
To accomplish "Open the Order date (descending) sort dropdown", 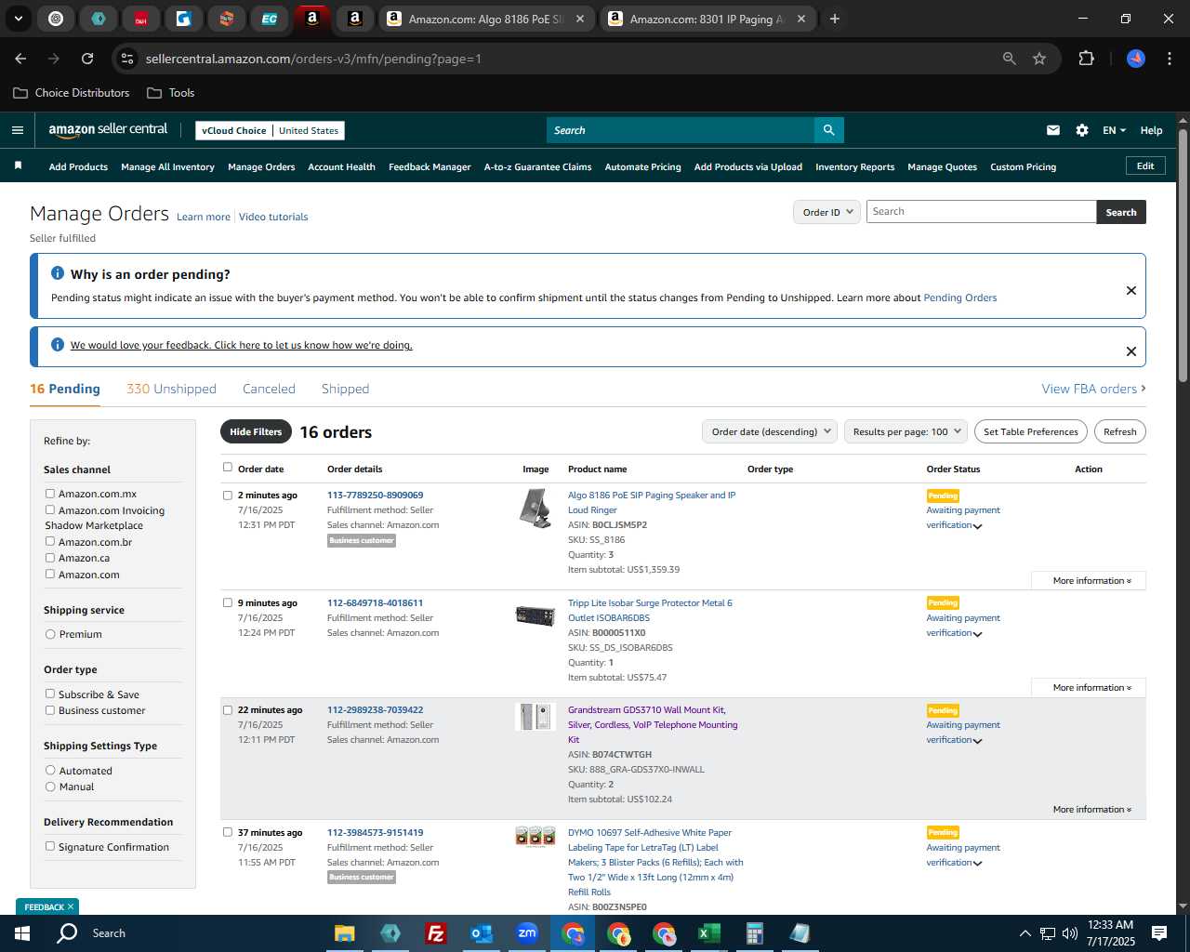I will point(770,431).
